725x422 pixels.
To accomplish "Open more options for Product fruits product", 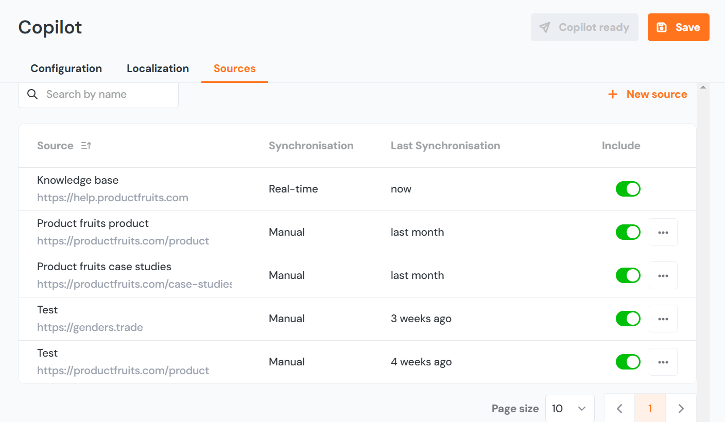I will click(663, 233).
